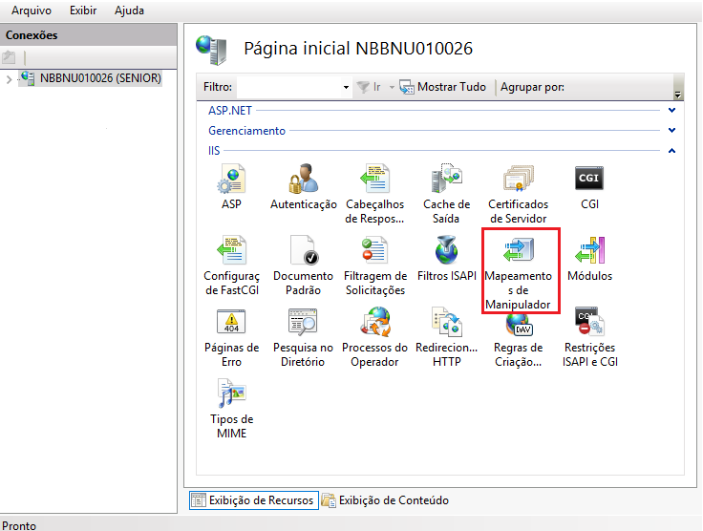Open the ASP feature icon
The width and height of the screenshot is (703, 531).
(231, 187)
